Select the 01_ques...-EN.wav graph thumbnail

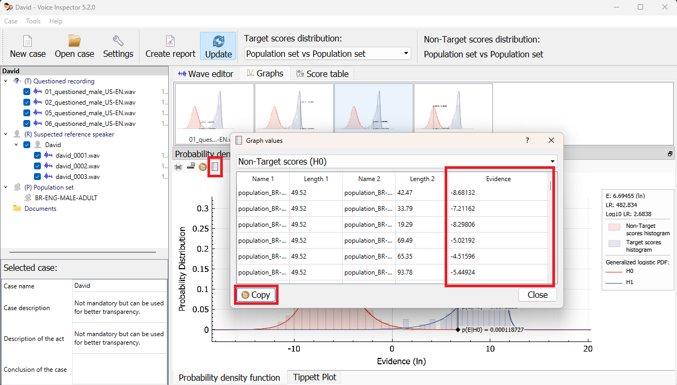click(214, 114)
